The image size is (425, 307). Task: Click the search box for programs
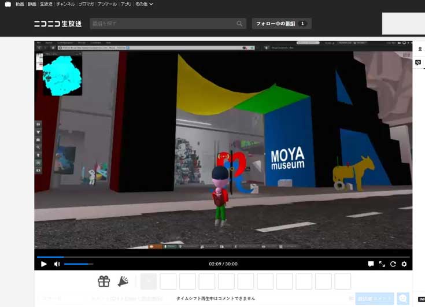[x=162, y=24]
